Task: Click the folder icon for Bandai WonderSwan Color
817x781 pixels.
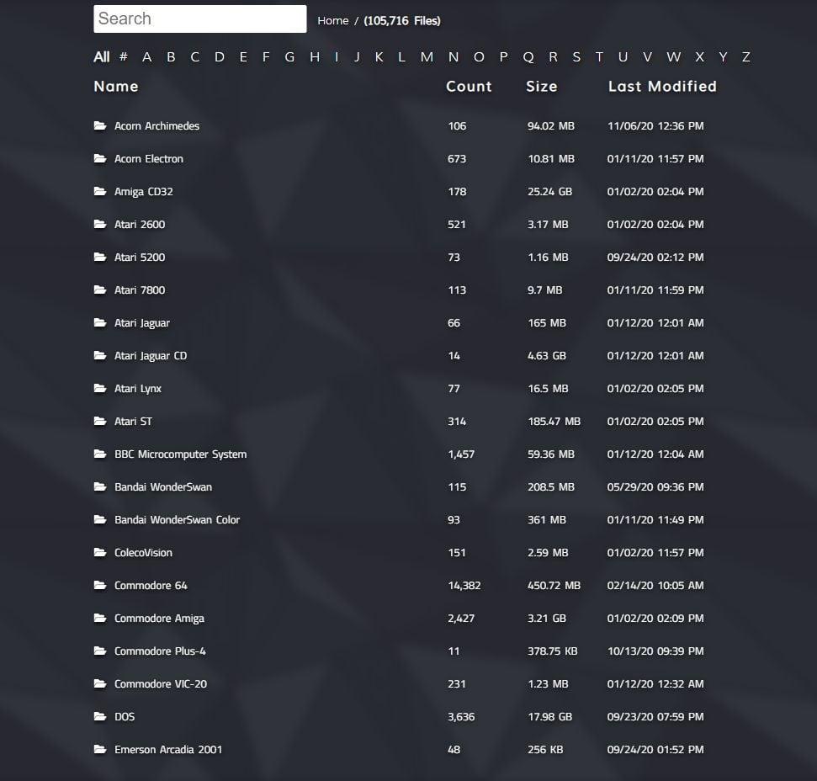Action: (x=99, y=519)
